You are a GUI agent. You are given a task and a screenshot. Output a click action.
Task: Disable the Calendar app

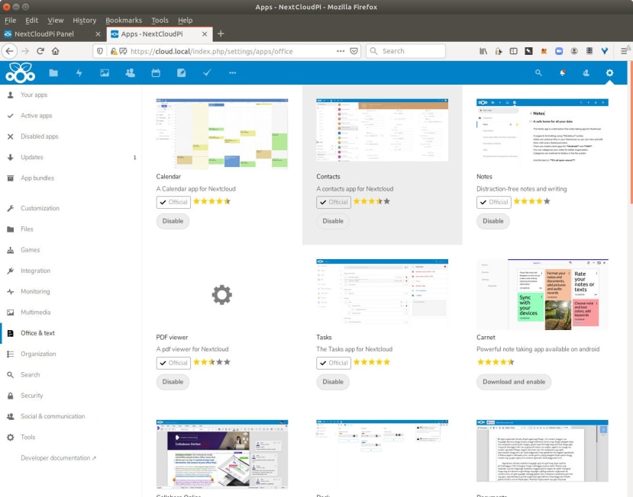click(173, 221)
